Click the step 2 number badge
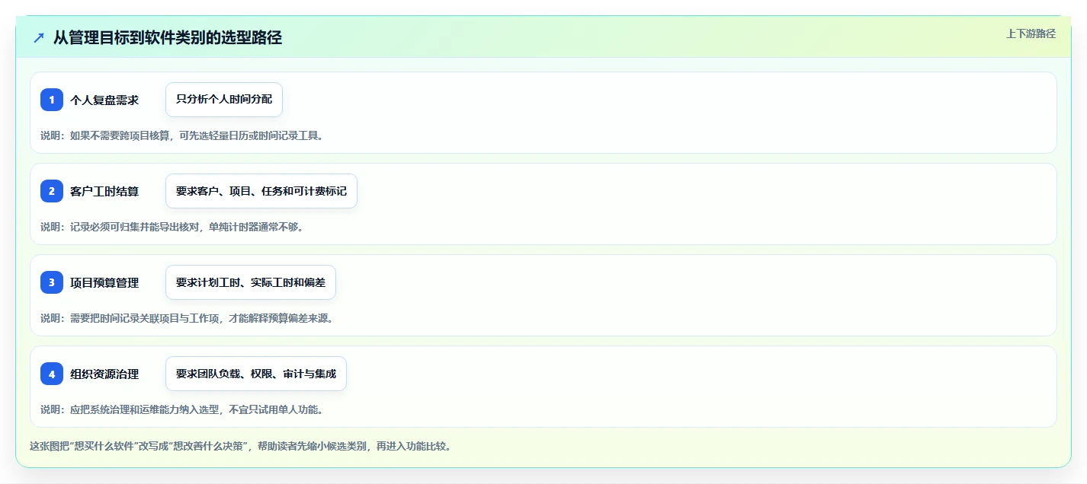Viewport: 1087px width, 484px height. pyautogui.click(x=52, y=191)
